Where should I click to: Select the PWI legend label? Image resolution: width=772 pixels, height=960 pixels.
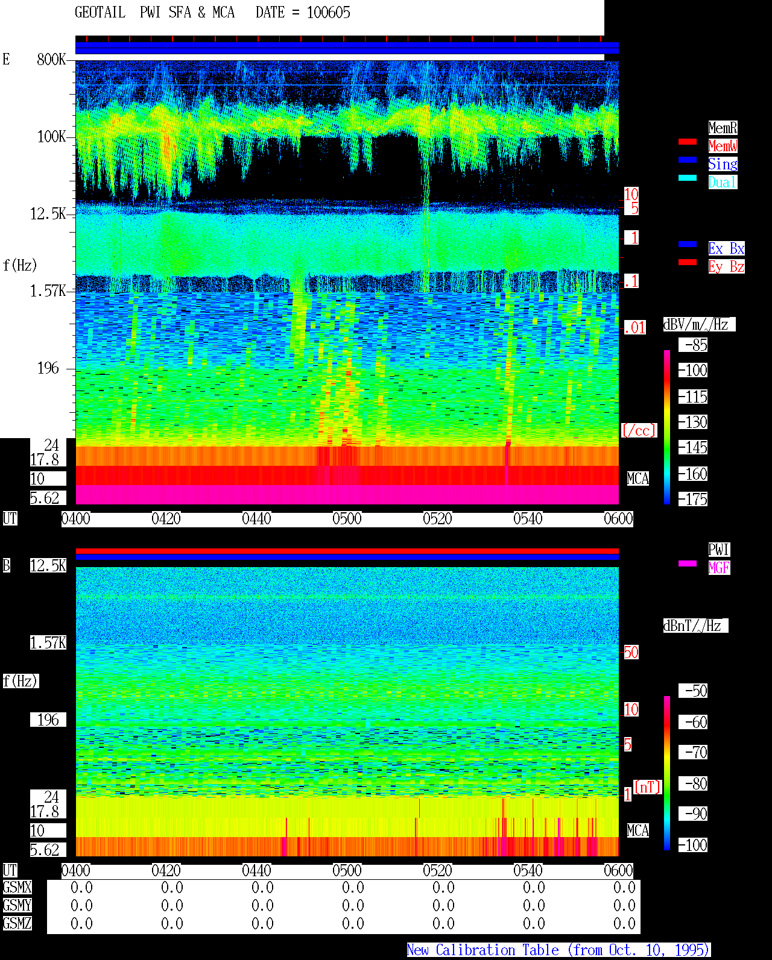(719, 550)
